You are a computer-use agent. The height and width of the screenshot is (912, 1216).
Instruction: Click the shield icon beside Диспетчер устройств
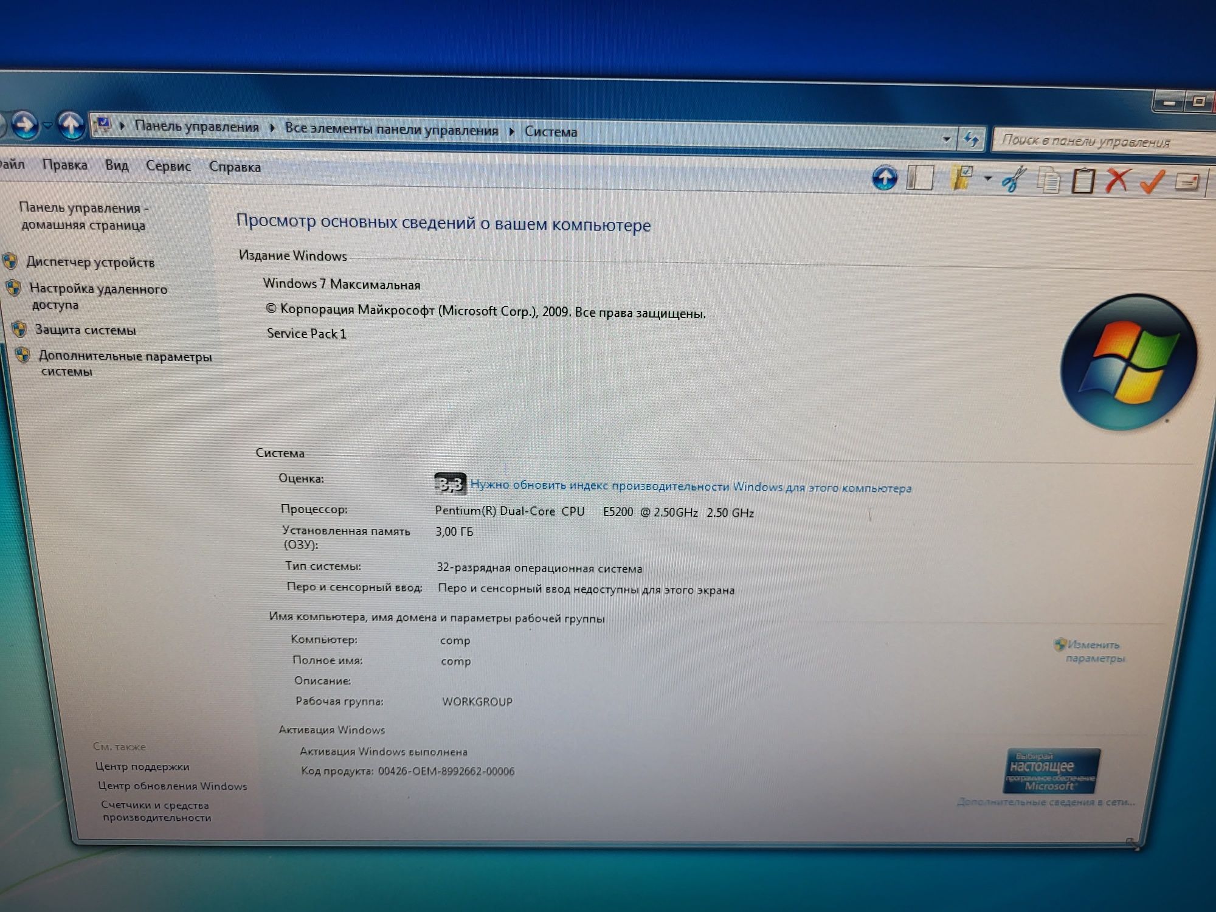click(x=10, y=261)
